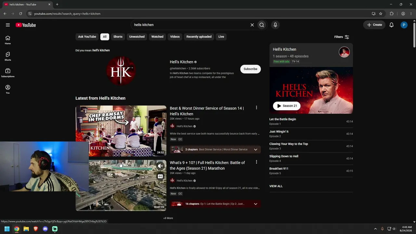Image resolution: width=416 pixels, height=234 pixels.
Task: Play Season 21 from the show card
Action: [x=287, y=106]
